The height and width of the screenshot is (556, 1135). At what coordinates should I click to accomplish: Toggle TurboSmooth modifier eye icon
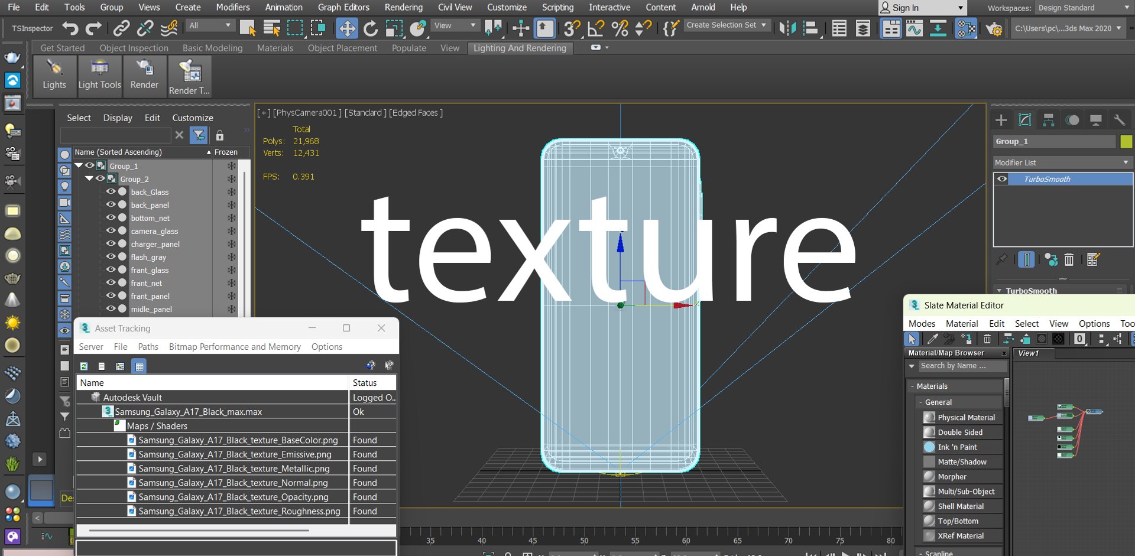pos(1002,179)
